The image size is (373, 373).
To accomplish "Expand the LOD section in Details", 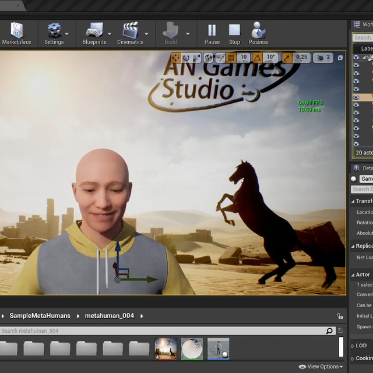I will [361, 346].
